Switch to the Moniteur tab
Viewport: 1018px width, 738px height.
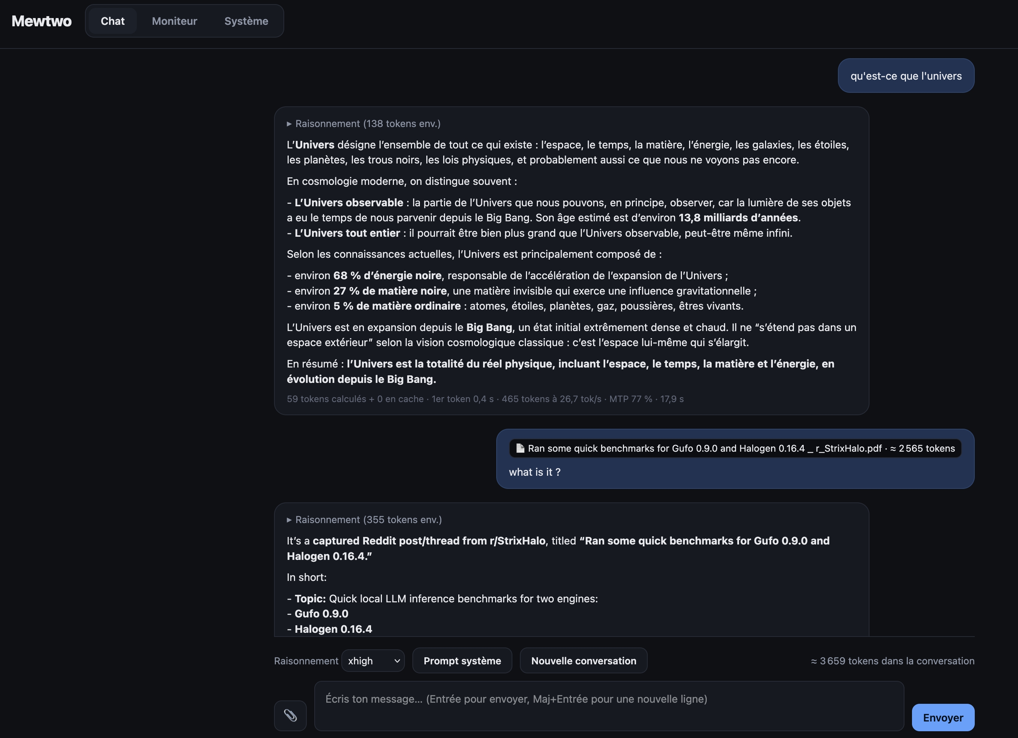click(174, 21)
